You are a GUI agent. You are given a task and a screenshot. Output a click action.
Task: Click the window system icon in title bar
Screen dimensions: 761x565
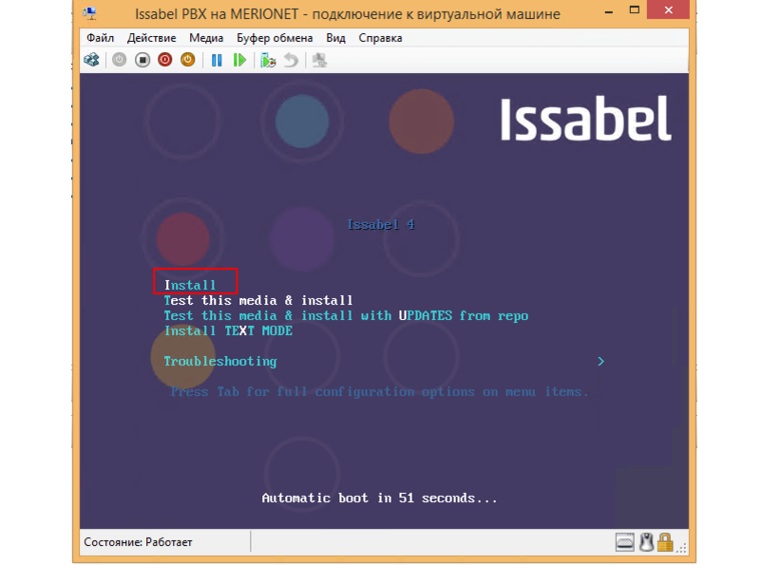(x=89, y=13)
